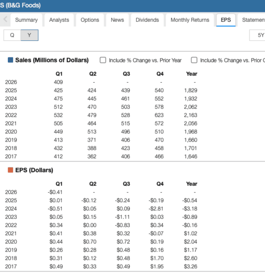The image size is (265, 274).
Task: Click 2024 yearly sales 1,932
Action: coord(190,99)
